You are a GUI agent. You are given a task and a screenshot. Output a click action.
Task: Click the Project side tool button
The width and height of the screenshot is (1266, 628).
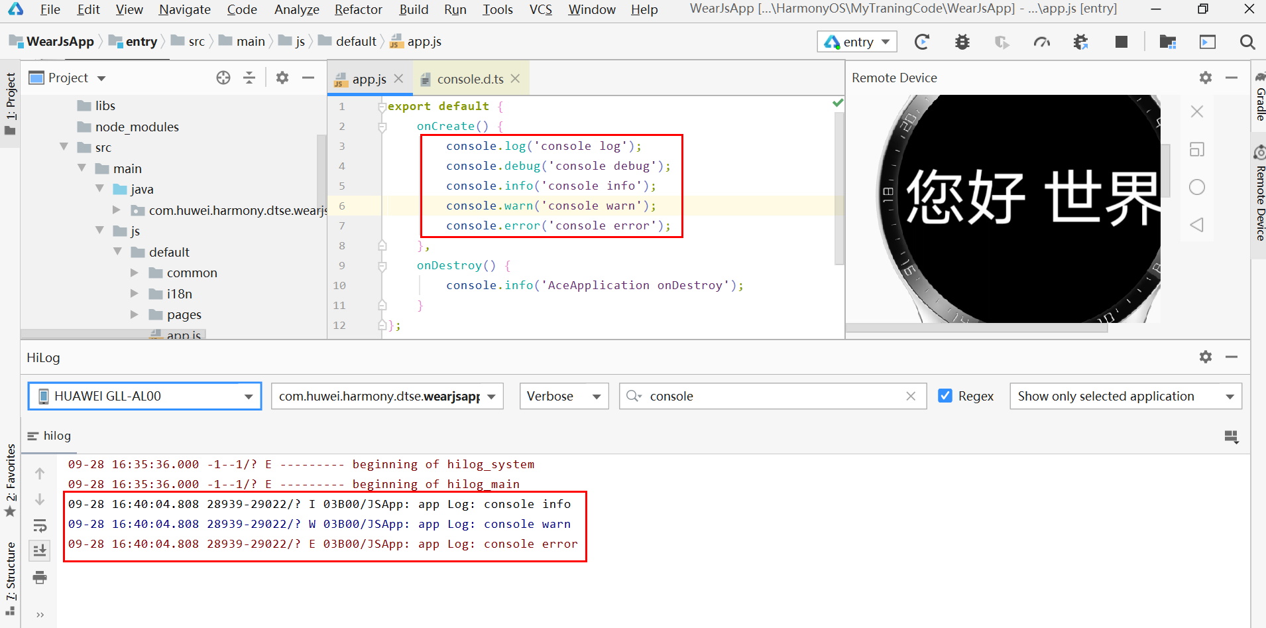(x=11, y=103)
